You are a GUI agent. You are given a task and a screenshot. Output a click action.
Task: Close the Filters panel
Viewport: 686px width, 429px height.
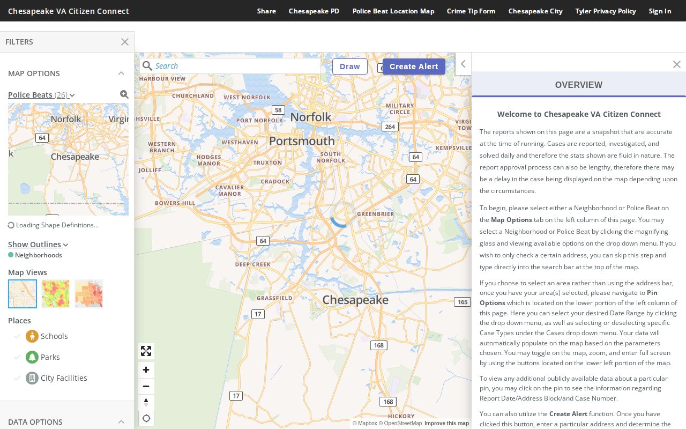[125, 42]
